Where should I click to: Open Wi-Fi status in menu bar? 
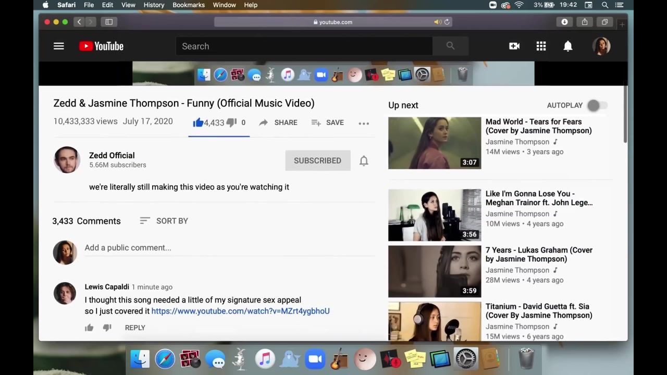(x=519, y=5)
